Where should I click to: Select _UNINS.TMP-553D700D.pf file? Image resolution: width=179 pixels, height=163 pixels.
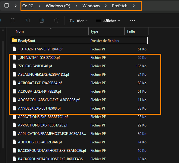[79, 58]
